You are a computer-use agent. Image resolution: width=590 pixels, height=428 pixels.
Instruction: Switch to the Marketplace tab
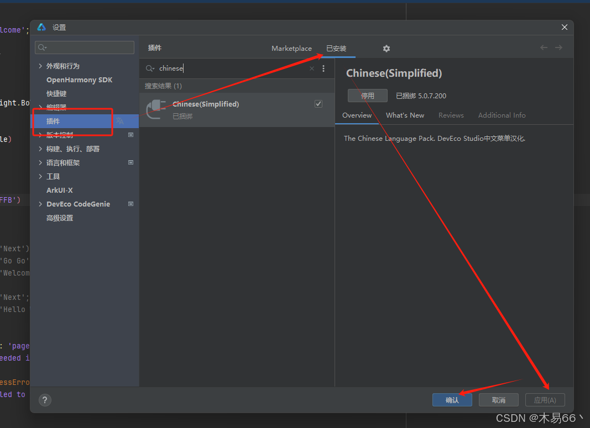[x=291, y=49]
